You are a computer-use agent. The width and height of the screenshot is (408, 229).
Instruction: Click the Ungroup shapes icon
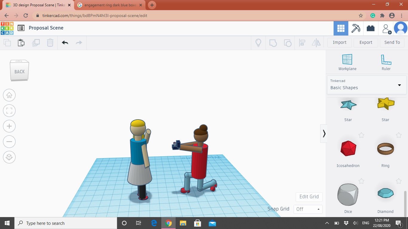[x=287, y=43]
